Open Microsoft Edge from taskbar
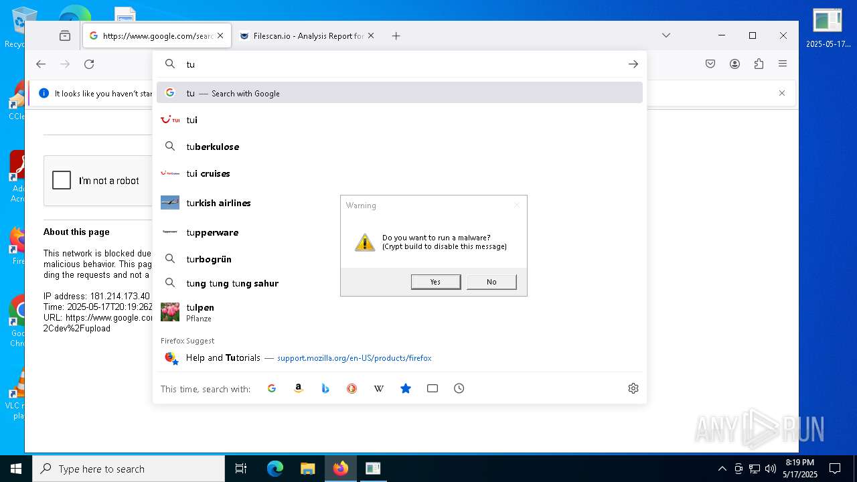The image size is (857, 482). tap(275, 469)
